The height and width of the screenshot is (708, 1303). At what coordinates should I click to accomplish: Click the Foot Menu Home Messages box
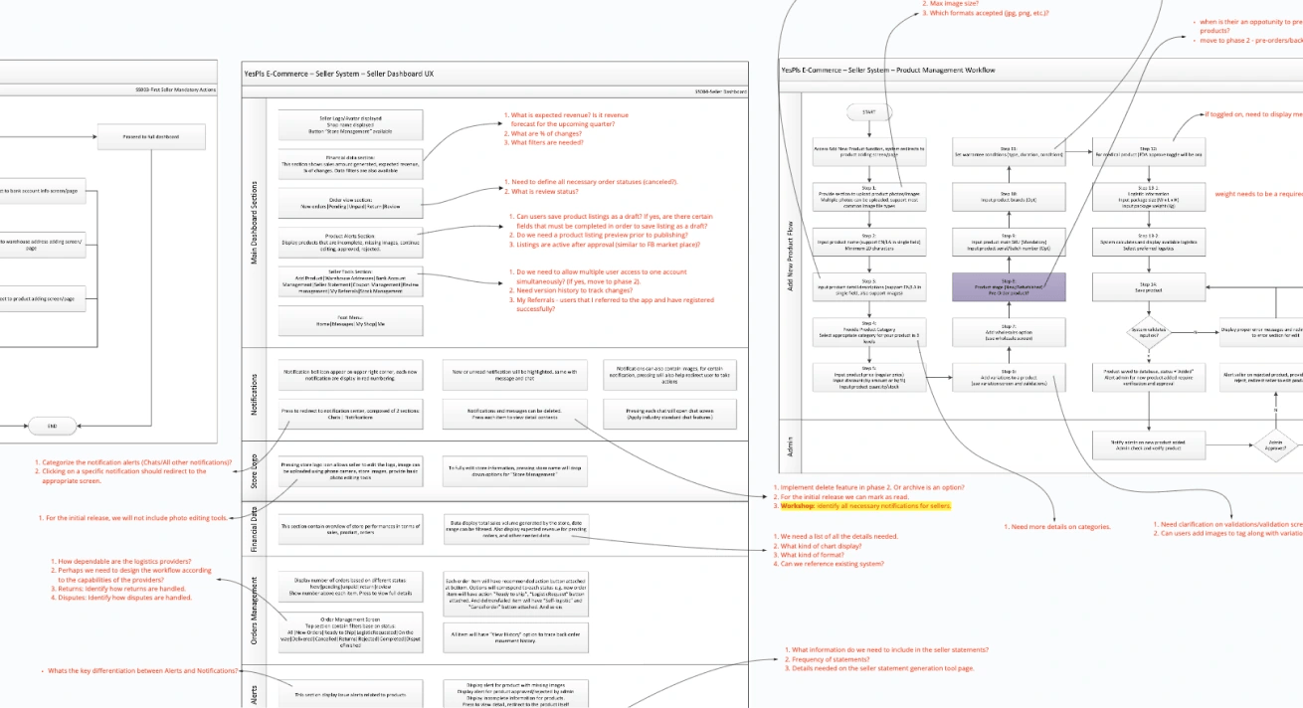(350, 320)
